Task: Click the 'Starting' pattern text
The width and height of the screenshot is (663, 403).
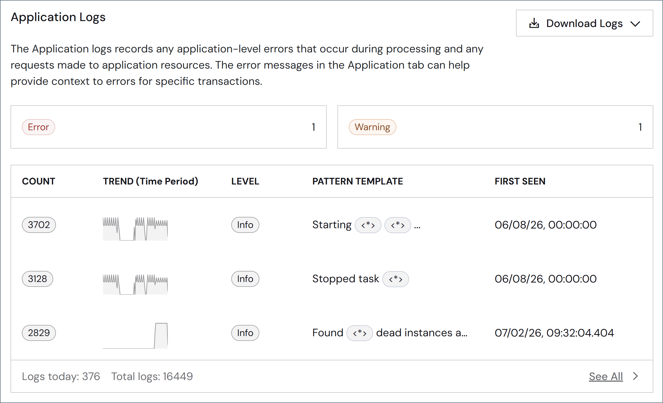Action: (332, 225)
